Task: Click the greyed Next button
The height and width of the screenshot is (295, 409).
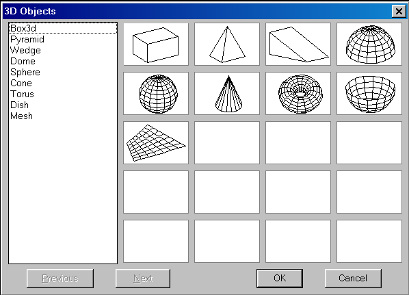Action: click(143, 279)
